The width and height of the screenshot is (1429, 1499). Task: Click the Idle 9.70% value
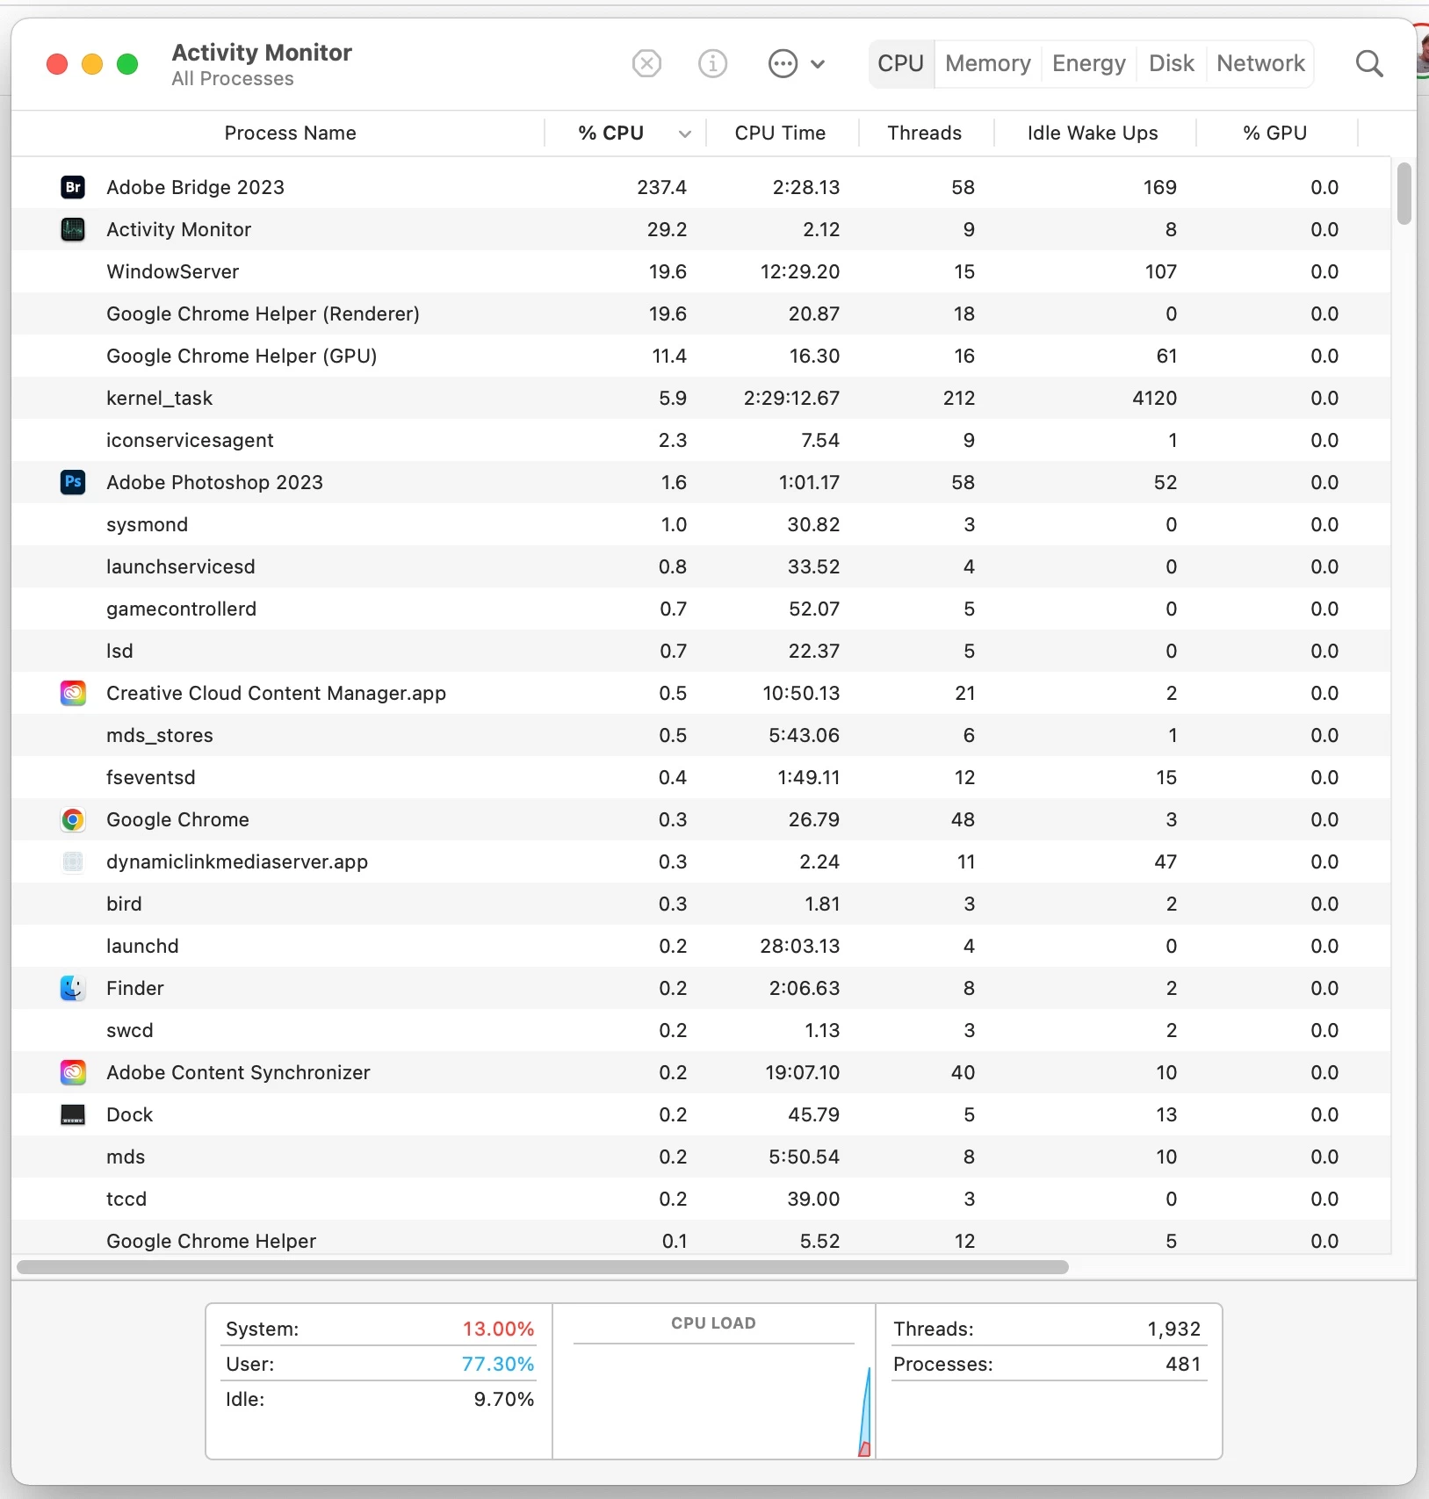coord(504,1399)
